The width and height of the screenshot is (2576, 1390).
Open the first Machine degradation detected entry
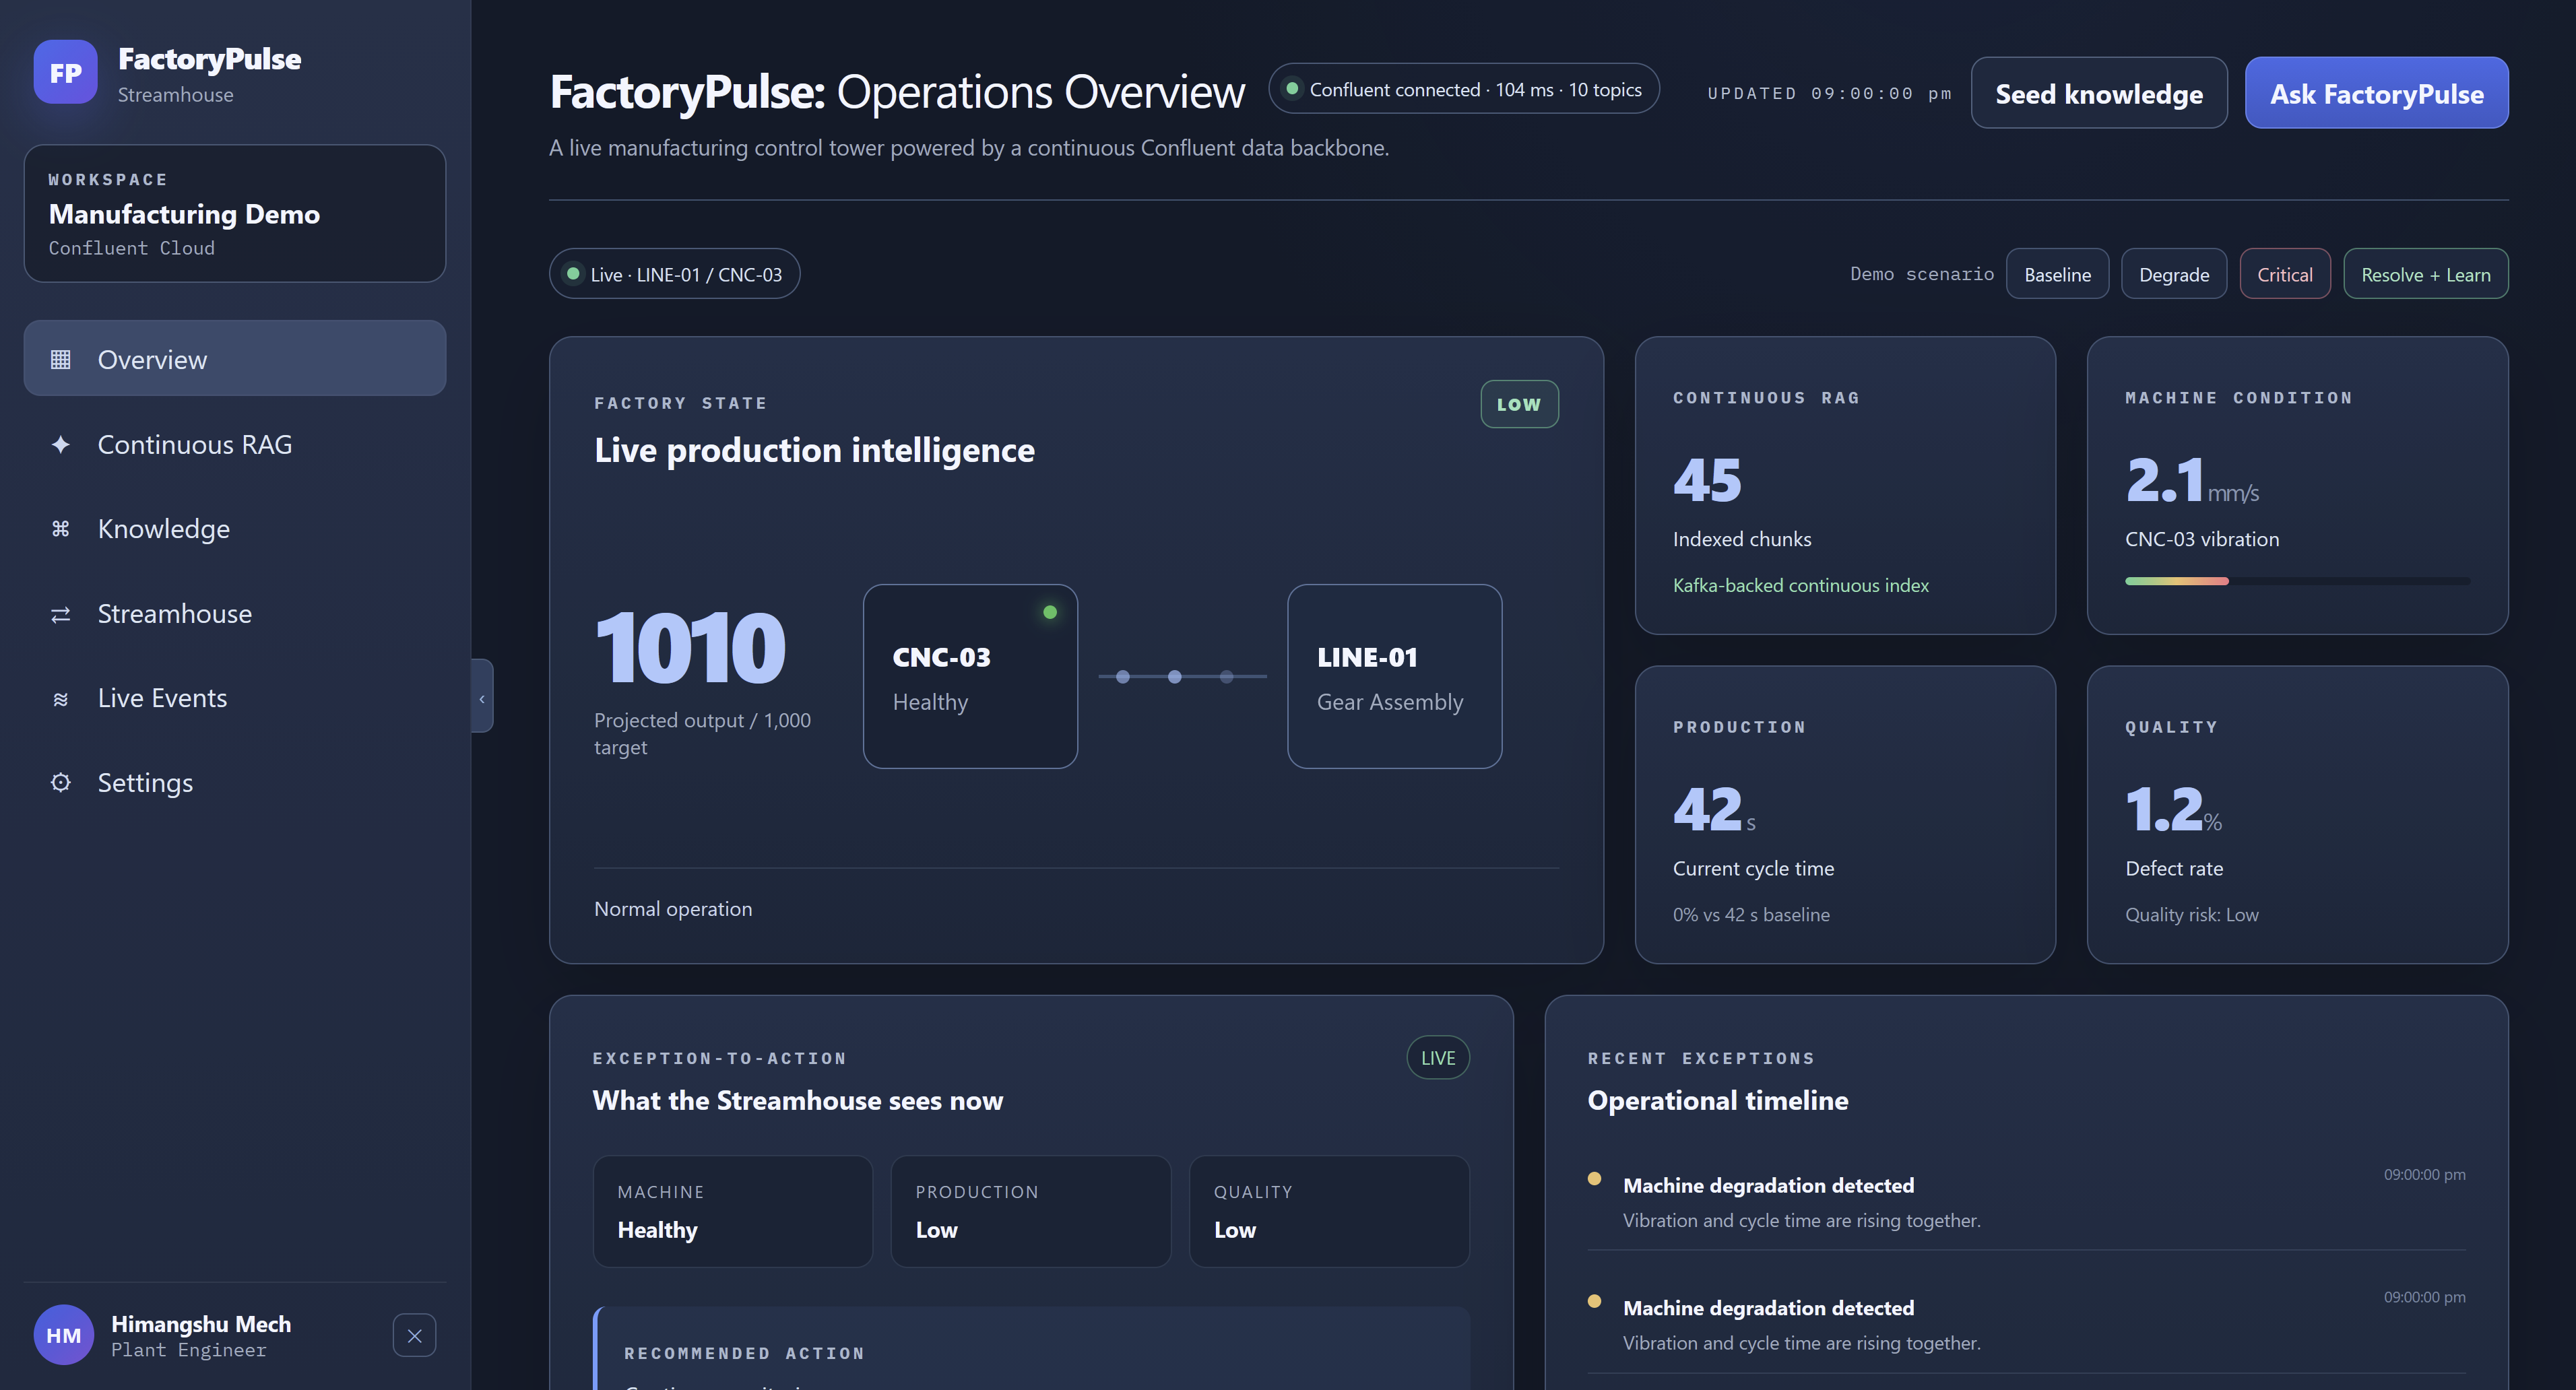coord(2027,1201)
